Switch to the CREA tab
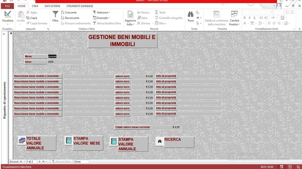 [x=35, y=6]
